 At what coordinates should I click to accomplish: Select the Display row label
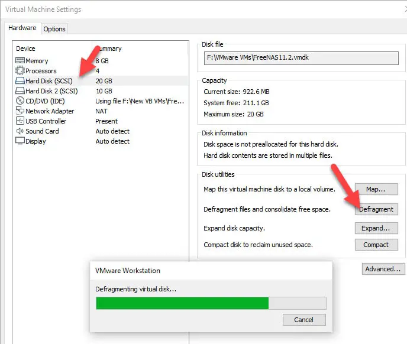tap(36, 141)
